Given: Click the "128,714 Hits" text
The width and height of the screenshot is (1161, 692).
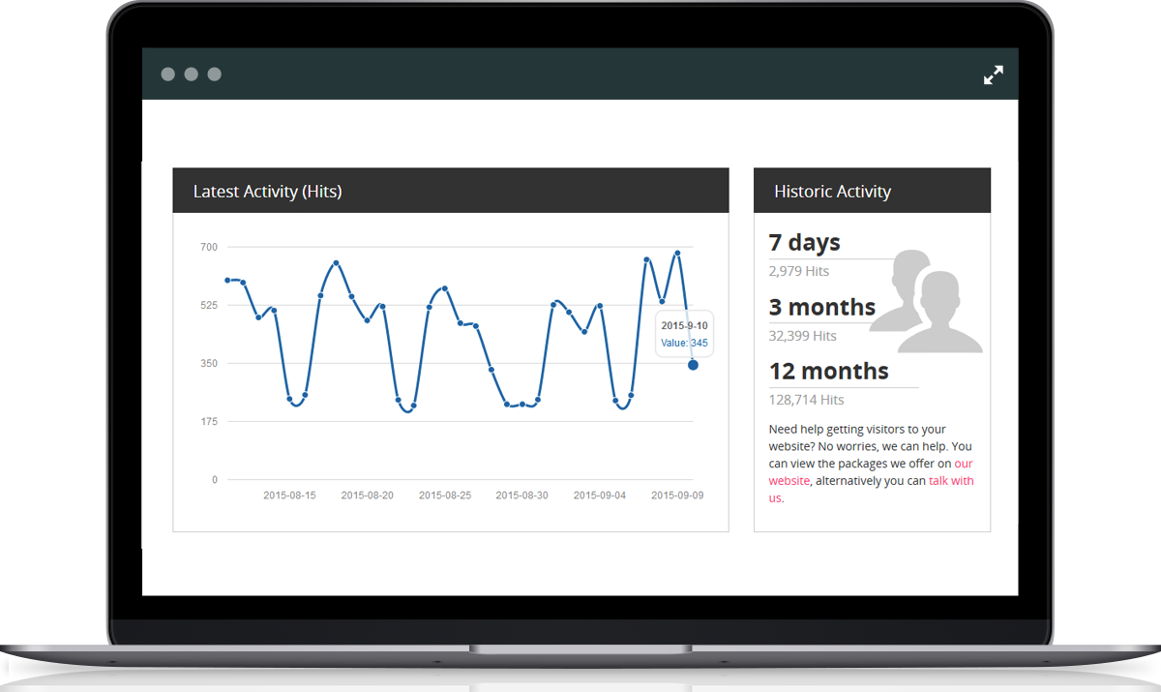Looking at the screenshot, I should [x=806, y=400].
